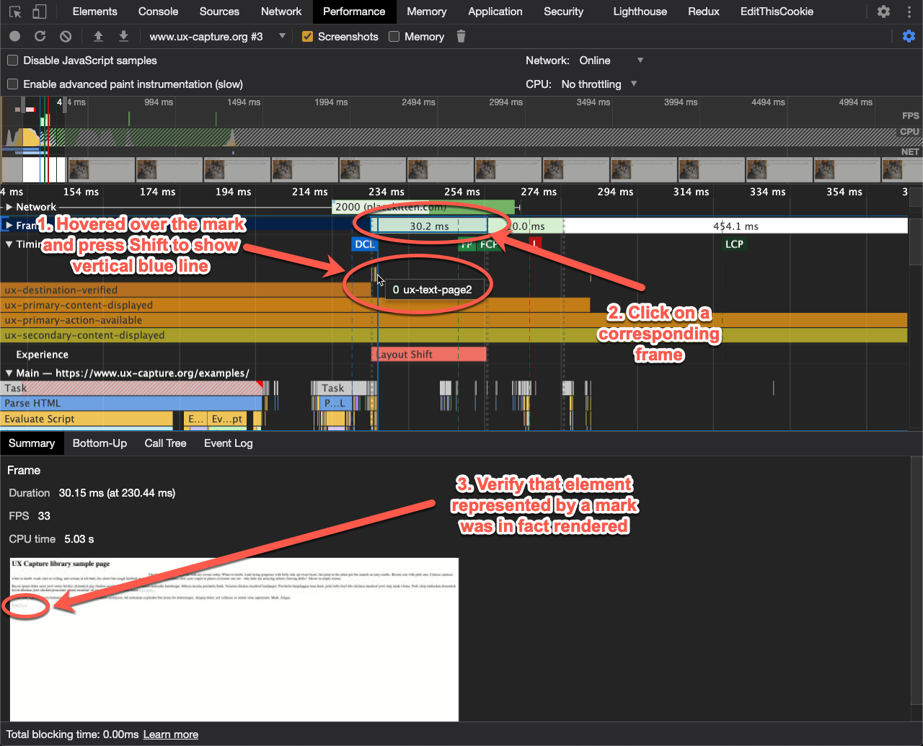
Task: Toggle the device toolbar icon
Action: pos(40,12)
